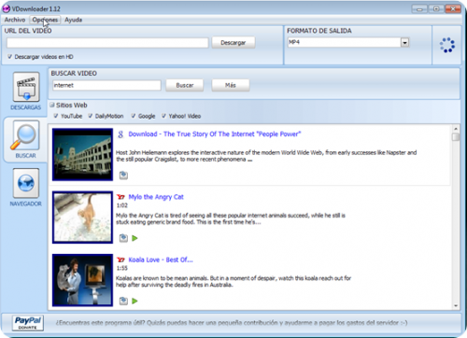467x338 pixels.
Task: Uncheck the Yahoo! Video checkbox
Action: pyautogui.click(x=163, y=116)
